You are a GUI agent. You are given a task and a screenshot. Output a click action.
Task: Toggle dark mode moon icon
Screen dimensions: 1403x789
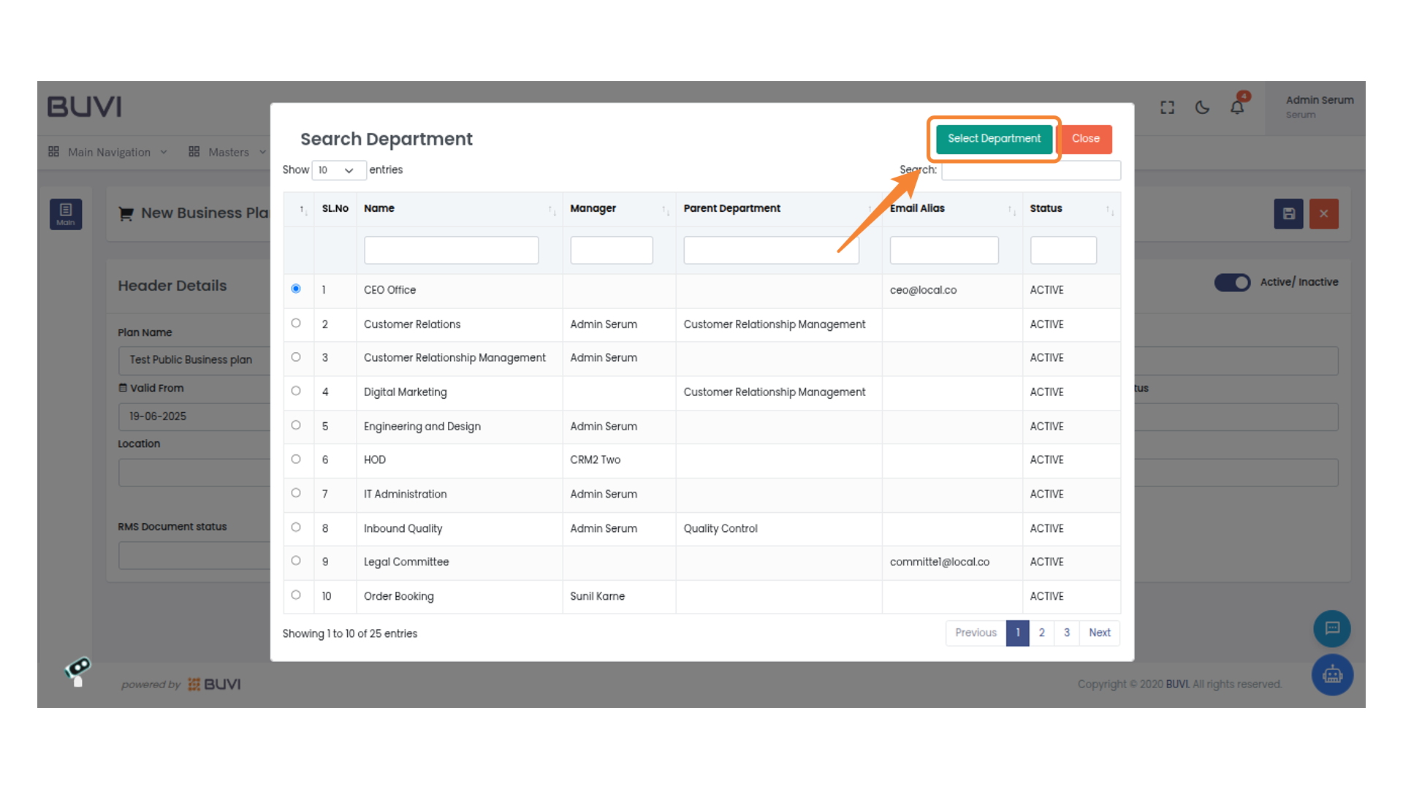[1202, 108]
